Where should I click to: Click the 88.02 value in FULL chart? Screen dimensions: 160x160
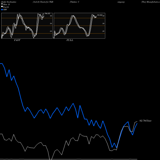pos(100,15)
